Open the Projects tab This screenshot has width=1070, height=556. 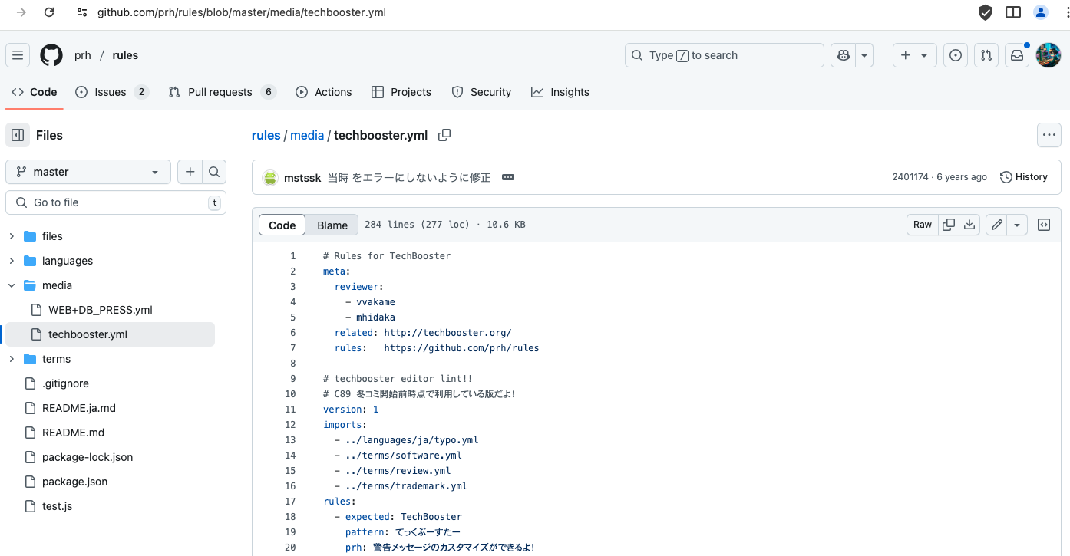(x=401, y=92)
